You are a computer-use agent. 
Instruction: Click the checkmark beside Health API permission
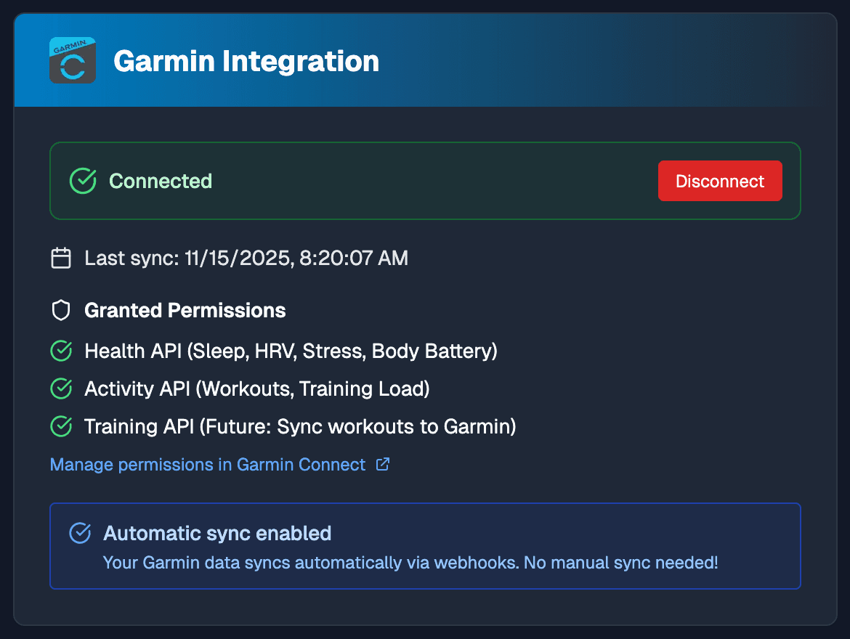coord(61,351)
